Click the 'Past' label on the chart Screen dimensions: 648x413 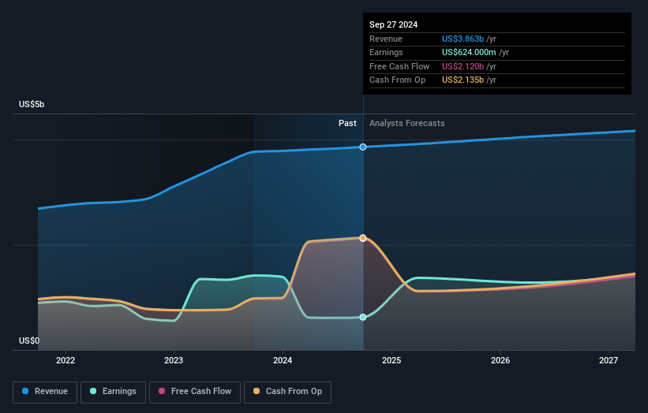(x=347, y=124)
